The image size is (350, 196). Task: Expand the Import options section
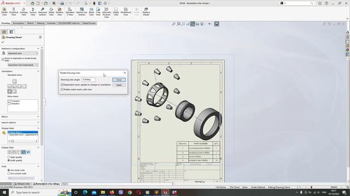(38, 122)
